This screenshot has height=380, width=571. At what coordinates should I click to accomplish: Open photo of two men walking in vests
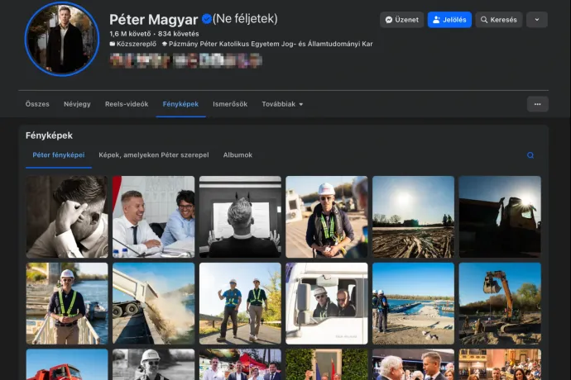240,304
